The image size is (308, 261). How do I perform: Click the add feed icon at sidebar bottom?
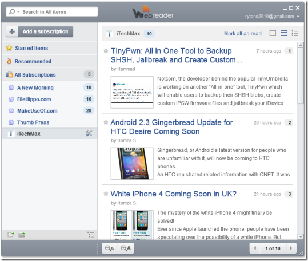11,234
